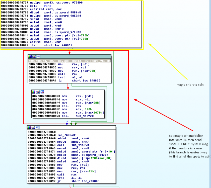Click the node color icon on the 7A882A block

[30, 57]
